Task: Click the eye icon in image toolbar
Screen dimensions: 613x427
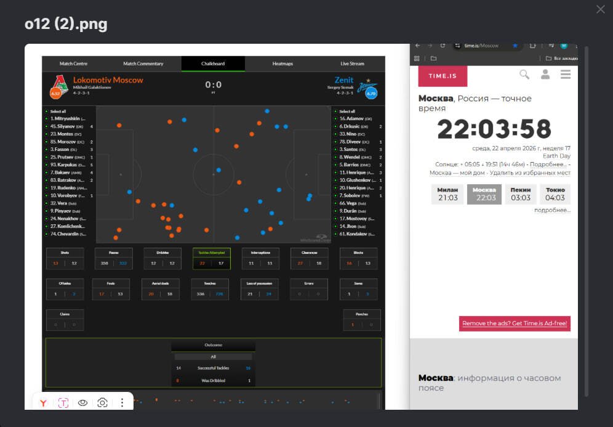Action: pos(82,402)
